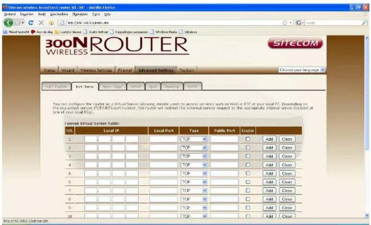Open the Windows Media bookmark
The image size is (371, 225).
[x=164, y=32]
